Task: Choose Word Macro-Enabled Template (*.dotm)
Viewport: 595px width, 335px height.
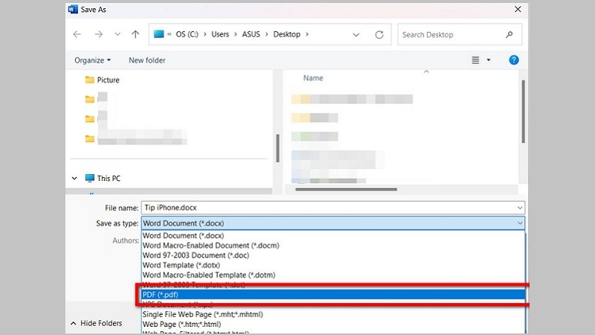Action: tap(333, 275)
